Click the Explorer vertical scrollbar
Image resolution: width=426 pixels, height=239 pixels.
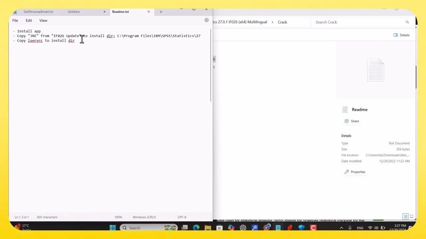click(416, 77)
